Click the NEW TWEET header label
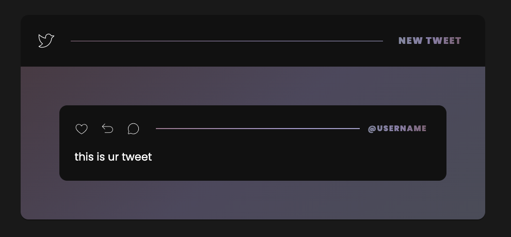The width and height of the screenshot is (511, 237). pyautogui.click(x=430, y=41)
